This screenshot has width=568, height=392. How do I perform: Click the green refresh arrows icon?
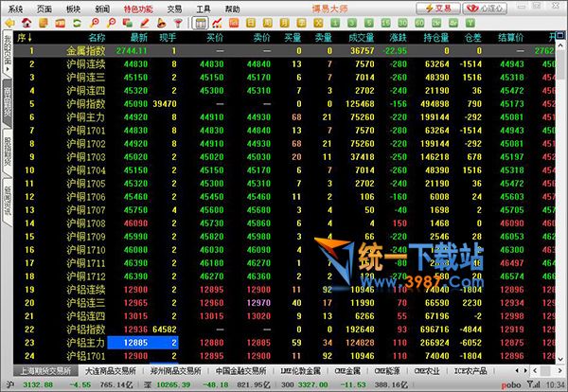pos(78,23)
